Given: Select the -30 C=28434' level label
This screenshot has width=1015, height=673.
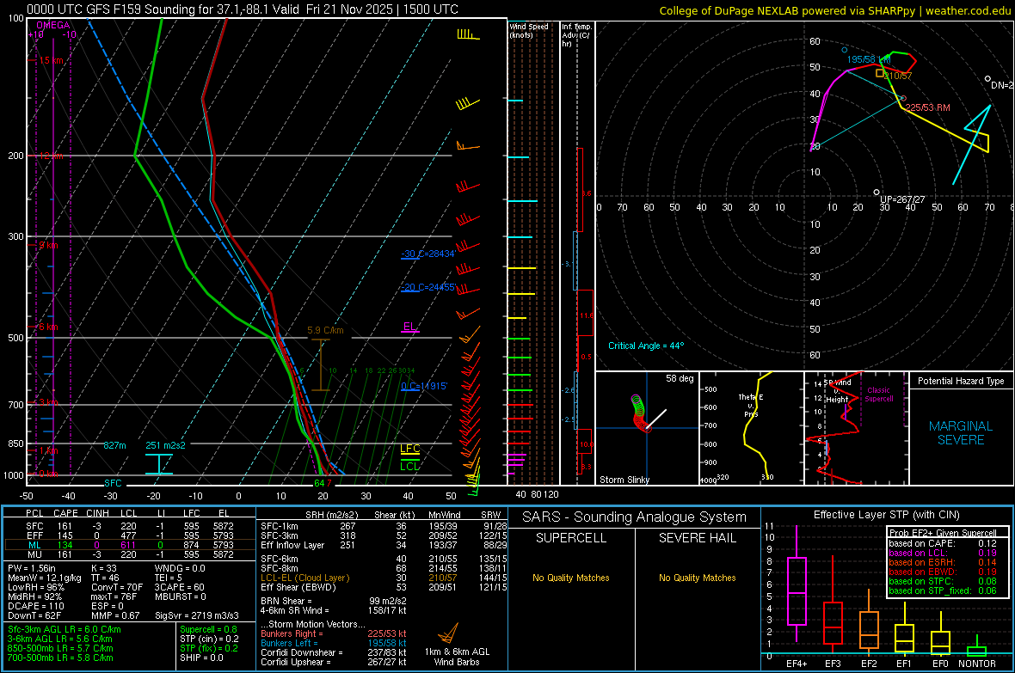Looking at the screenshot, I should tap(428, 254).
